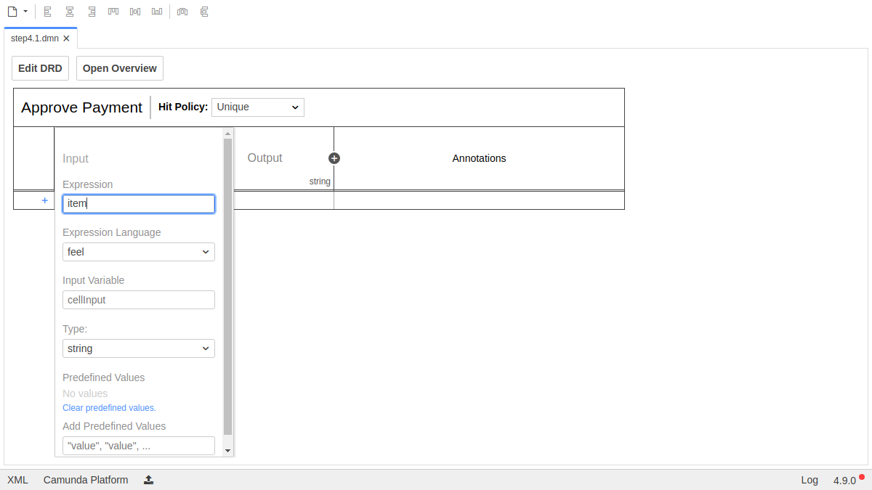Click the distribute elements vertically icon
This screenshot has height=490, width=872.
pos(204,12)
